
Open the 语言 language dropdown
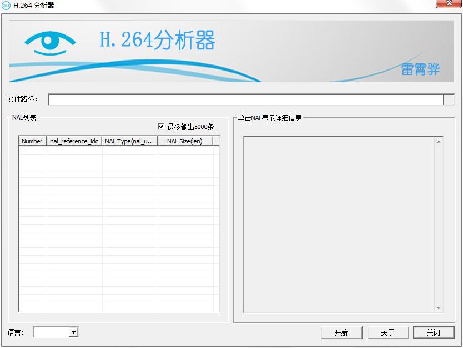click(73, 332)
